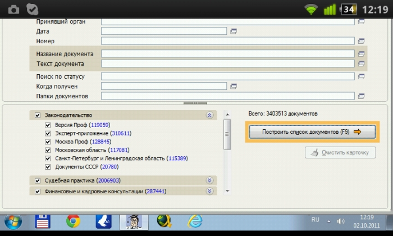Image resolution: width=393 pixels, height=236 pixels.
Task: Open the Судебная практика count link 2006903
Action: click(108, 180)
